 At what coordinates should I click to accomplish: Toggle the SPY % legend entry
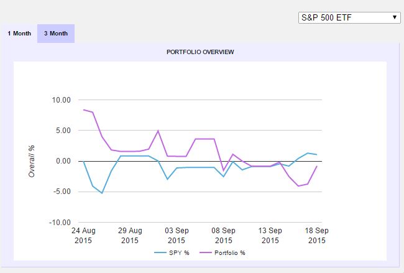(172, 253)
